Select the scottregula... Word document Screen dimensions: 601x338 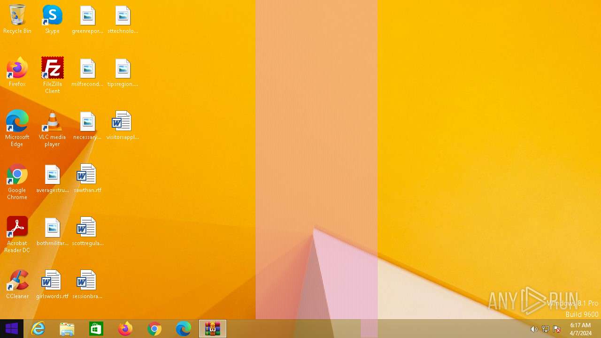[x=87, y=231]
